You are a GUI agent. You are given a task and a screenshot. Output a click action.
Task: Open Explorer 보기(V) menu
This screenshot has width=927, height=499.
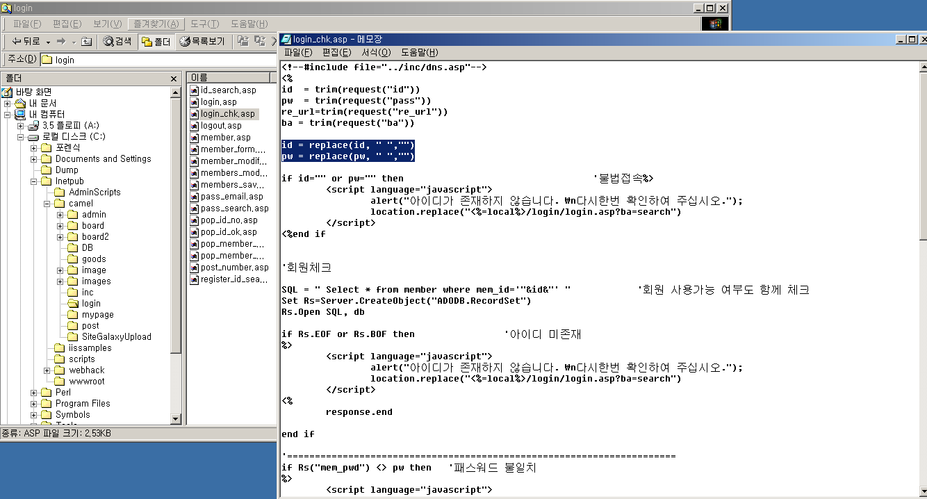108,24
